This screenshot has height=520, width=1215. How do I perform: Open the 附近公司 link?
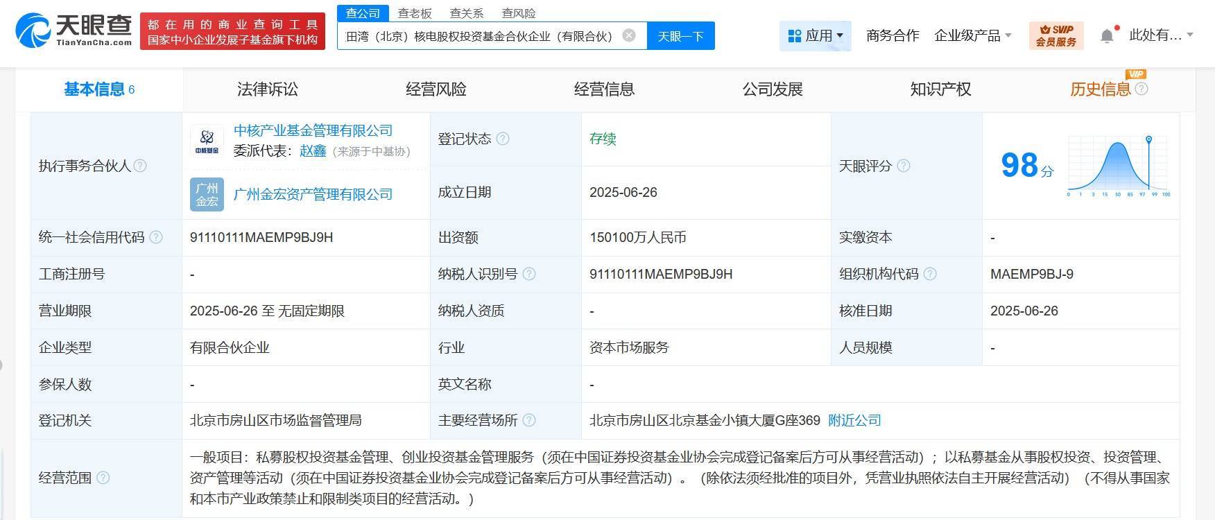pyautogui.click(x=854, y=420)
